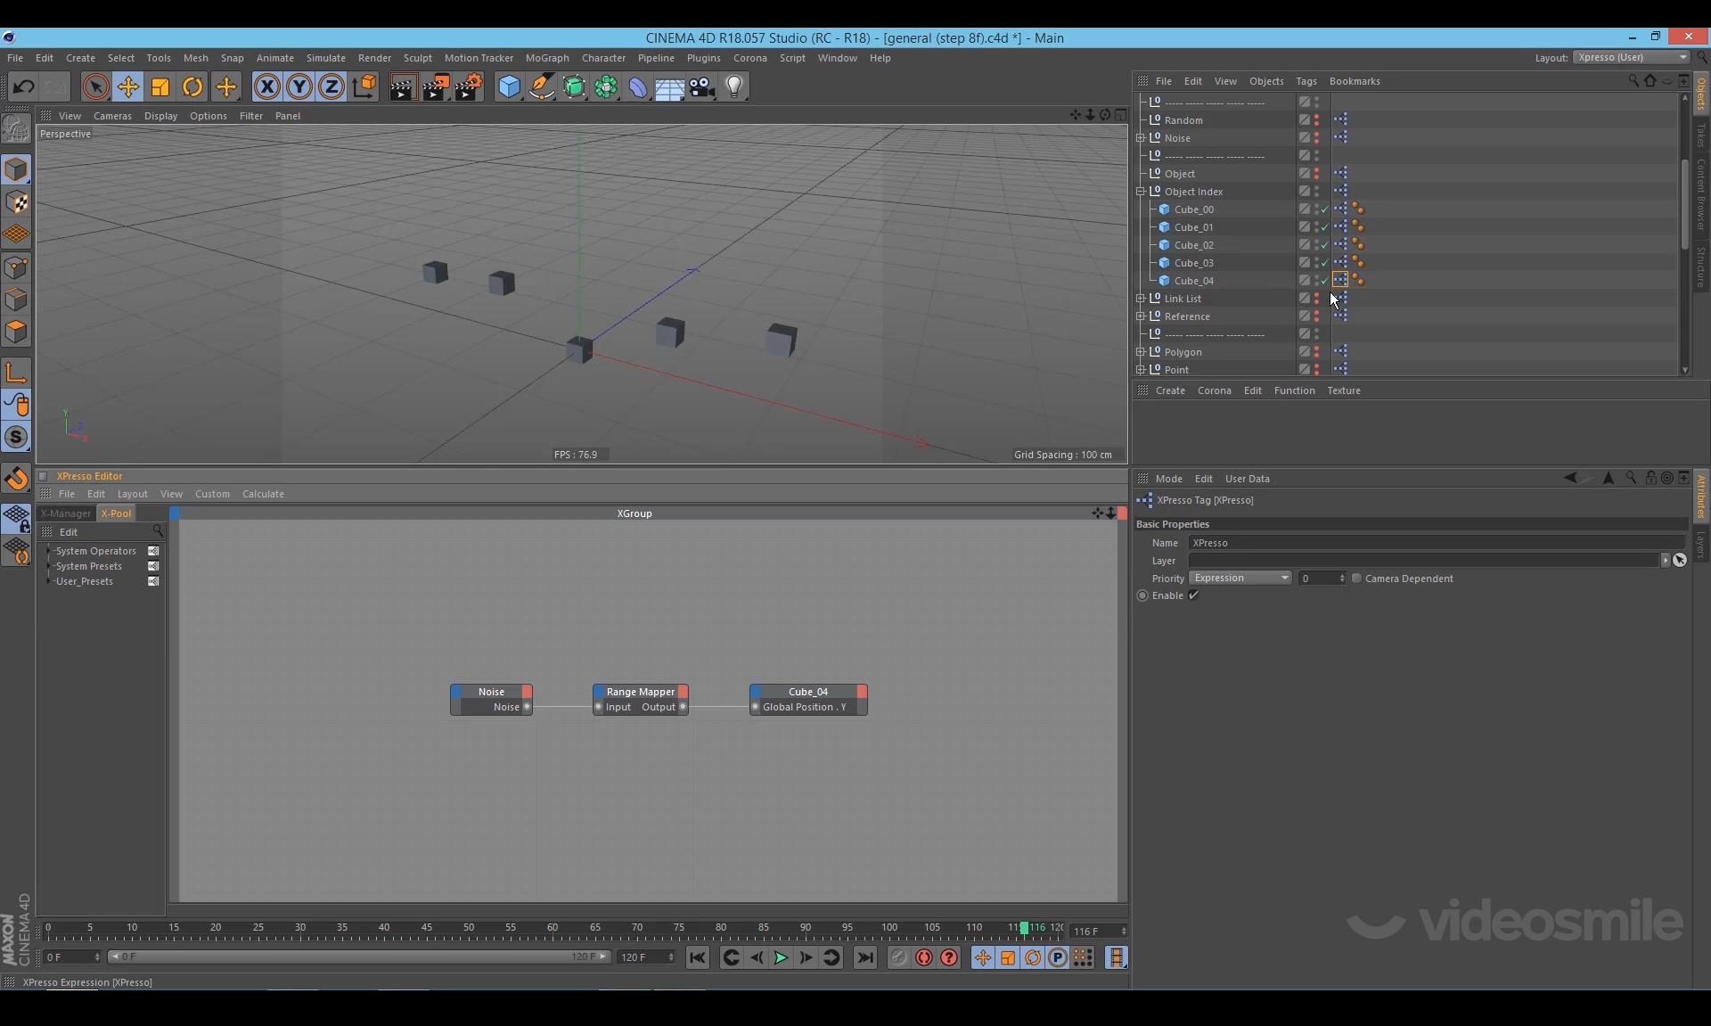Click the timeline green playhead marker
The image size is (1711, 1026).
1024,928
